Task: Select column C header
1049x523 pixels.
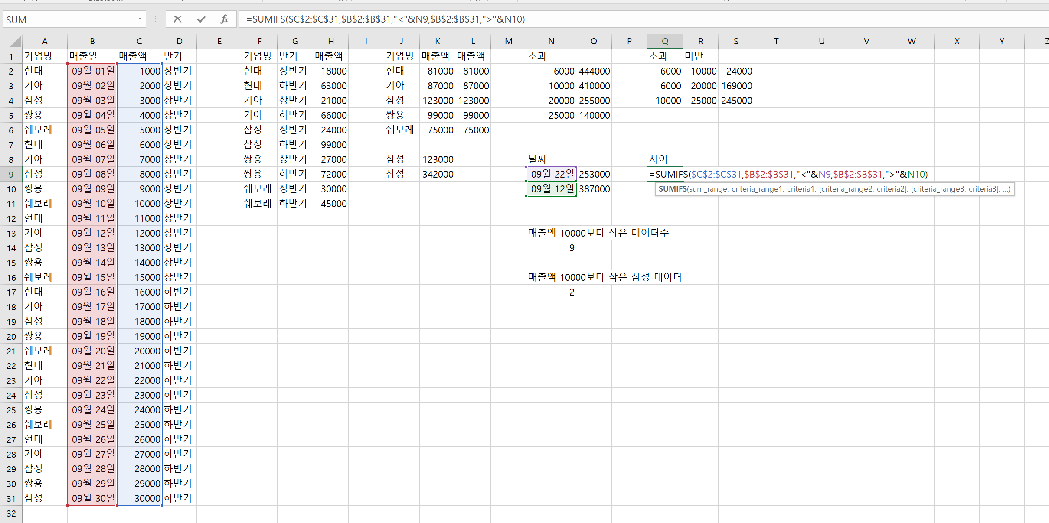Action: pos(139,41)
